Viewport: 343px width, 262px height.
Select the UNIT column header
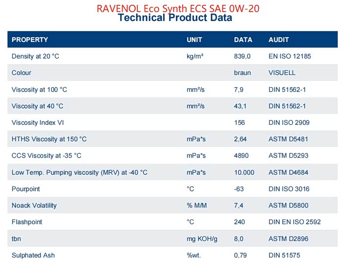click(194, 40)
